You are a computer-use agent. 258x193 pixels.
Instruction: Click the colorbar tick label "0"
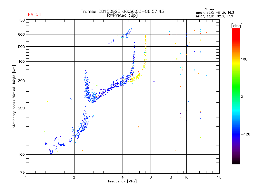pyautogui.click(x=242, y=96)
